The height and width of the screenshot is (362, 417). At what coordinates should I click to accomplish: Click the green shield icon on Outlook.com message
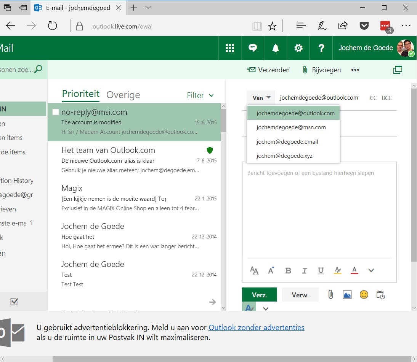210,150
